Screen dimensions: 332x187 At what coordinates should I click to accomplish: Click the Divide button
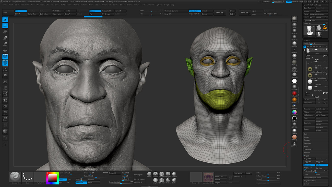pos(8,13)
